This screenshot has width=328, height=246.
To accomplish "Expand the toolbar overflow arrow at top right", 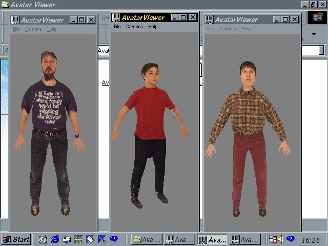I will (314, 35).
